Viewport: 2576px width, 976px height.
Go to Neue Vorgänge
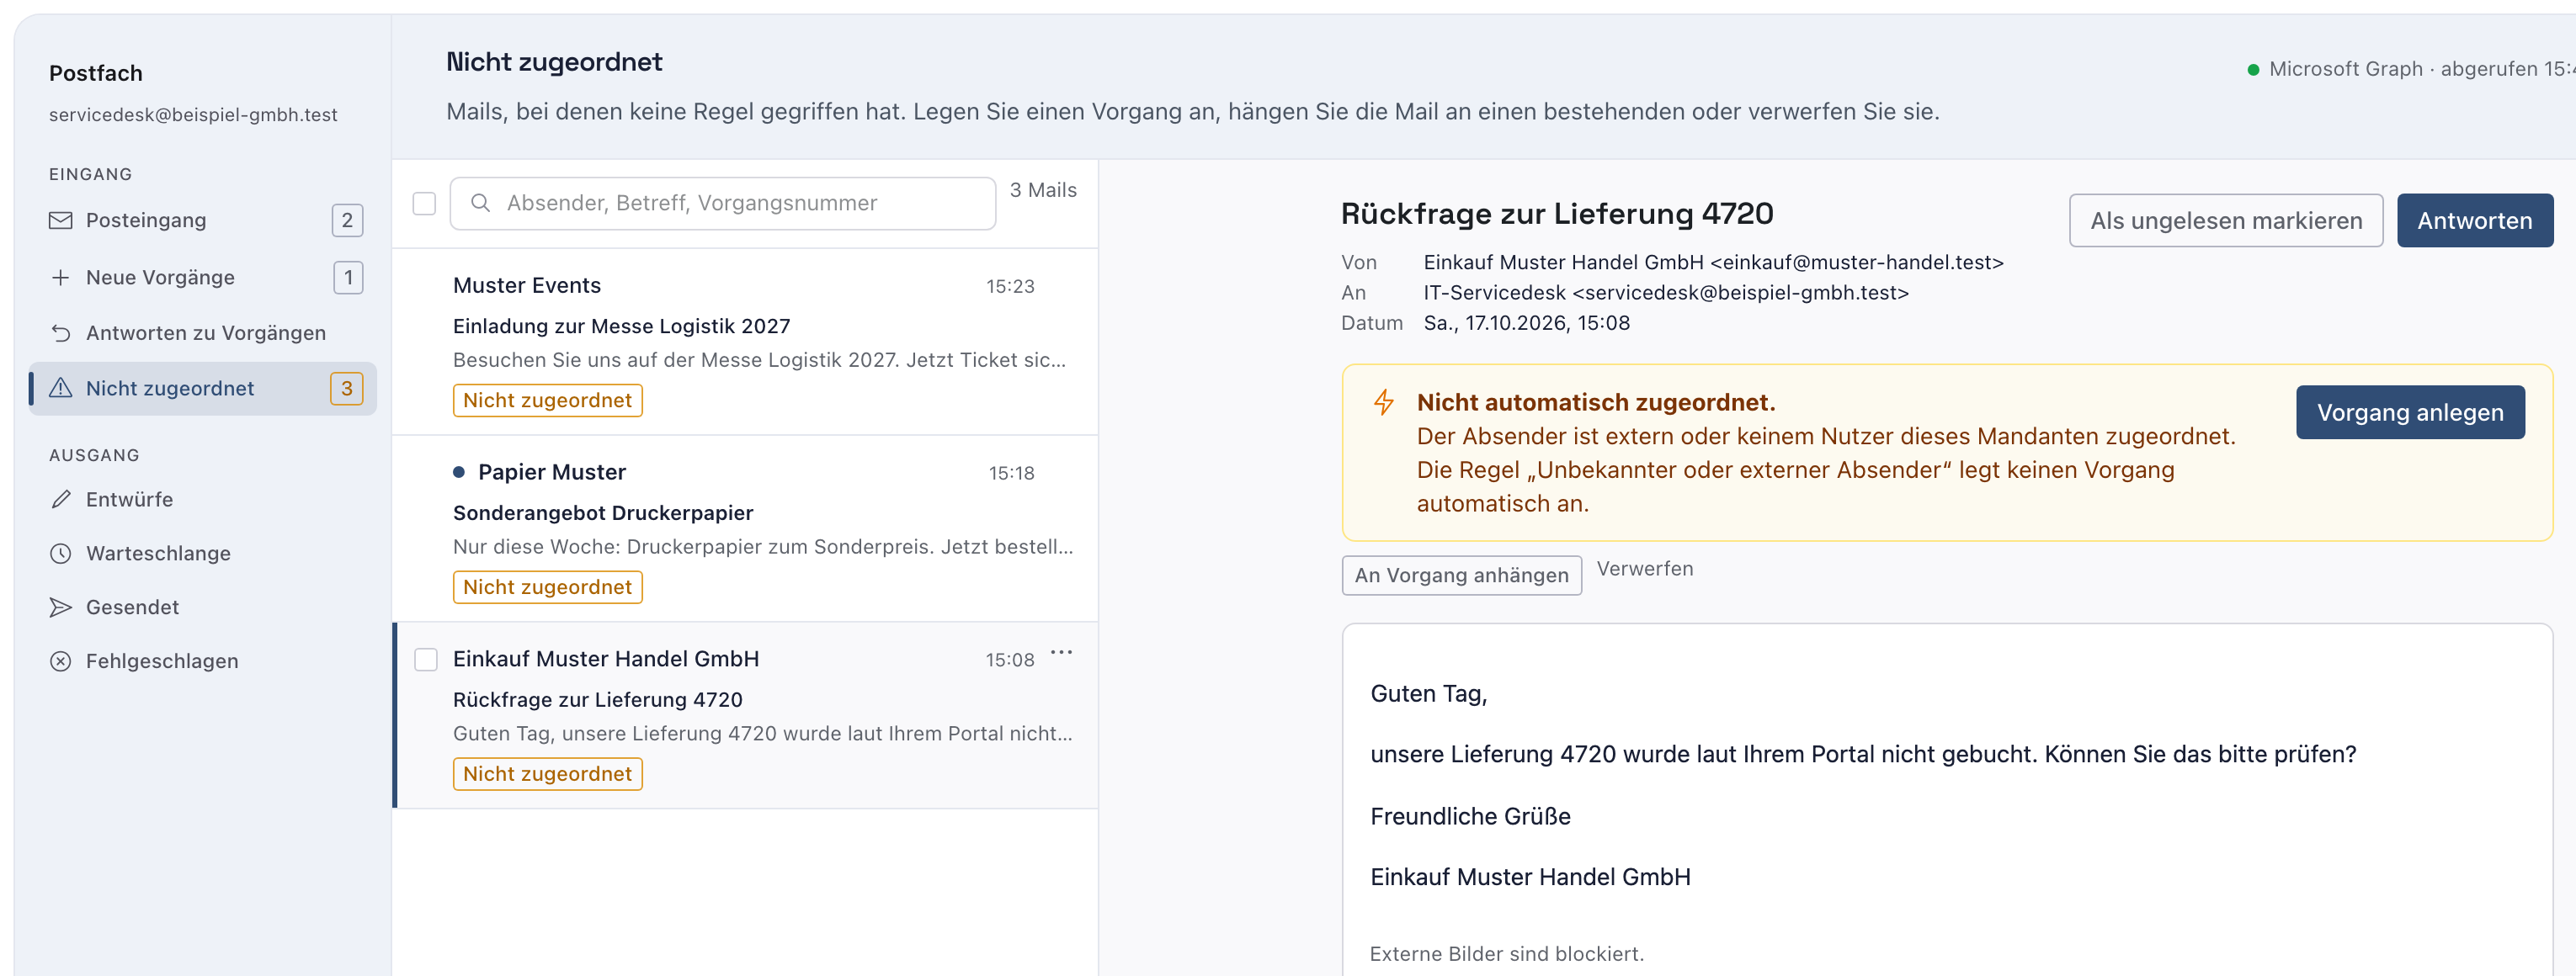pos(203,277)
